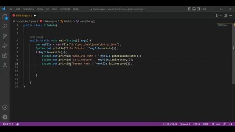
Task: Click the no-ports-forwarded status icon
Action: click(x=18, y=124)
